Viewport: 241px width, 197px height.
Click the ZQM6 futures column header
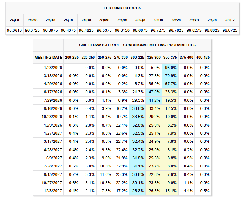(104, 20)
